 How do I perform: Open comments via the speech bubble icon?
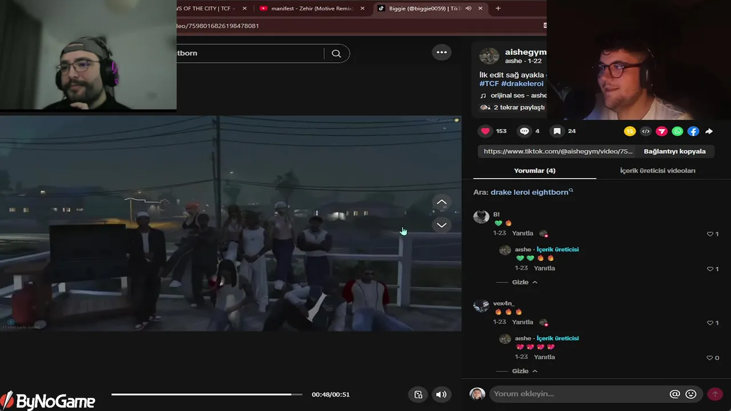[524, 131]
